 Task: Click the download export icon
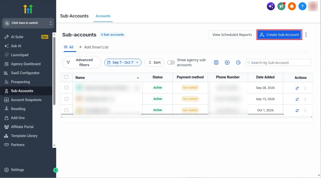227,62
